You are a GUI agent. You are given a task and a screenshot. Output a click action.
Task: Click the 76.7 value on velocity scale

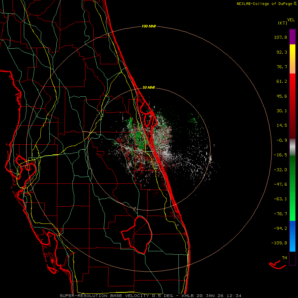(282, 67)
